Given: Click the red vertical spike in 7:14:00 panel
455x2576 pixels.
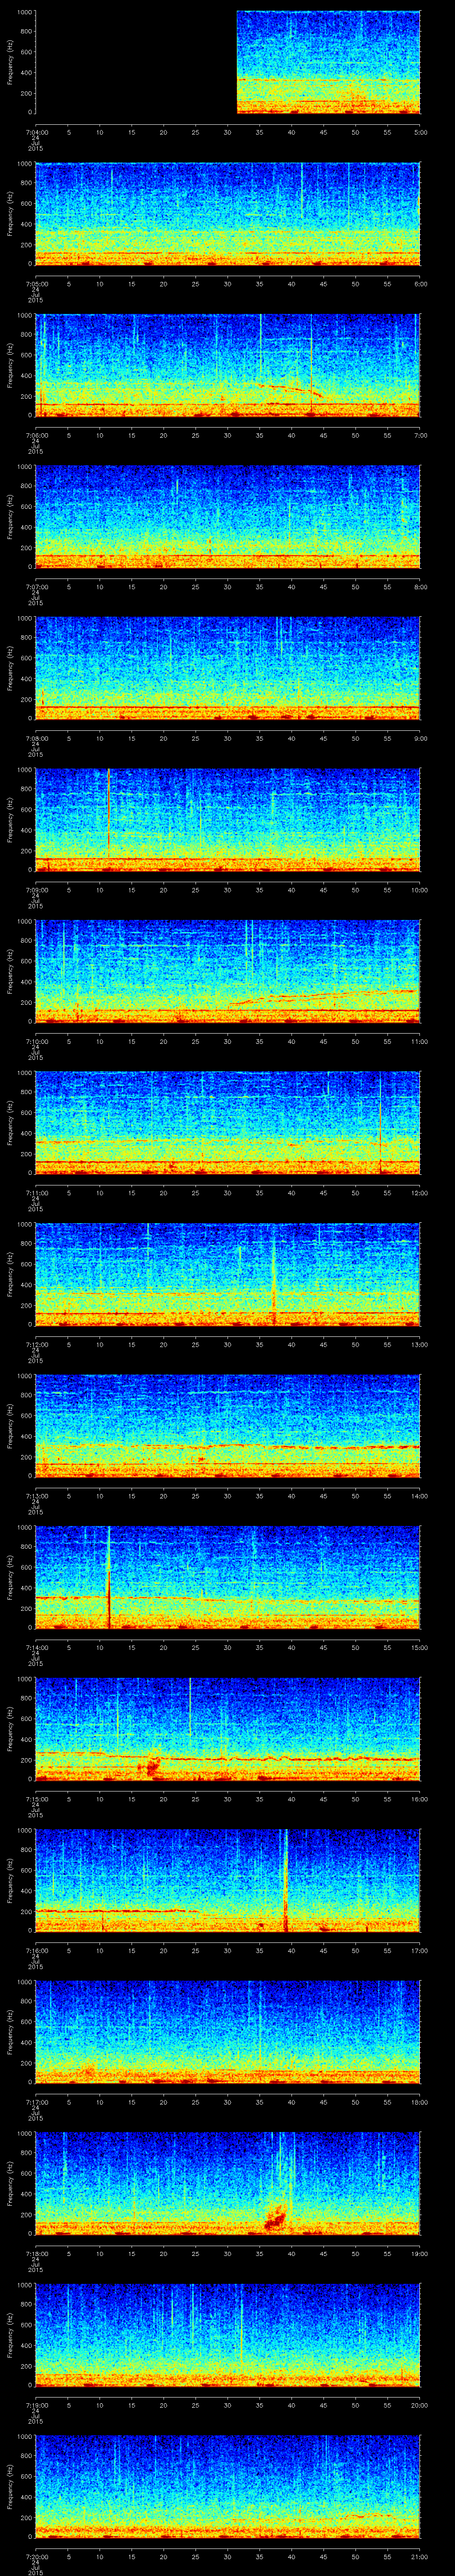Looking at the screenshot, I should click(108, 1577).
